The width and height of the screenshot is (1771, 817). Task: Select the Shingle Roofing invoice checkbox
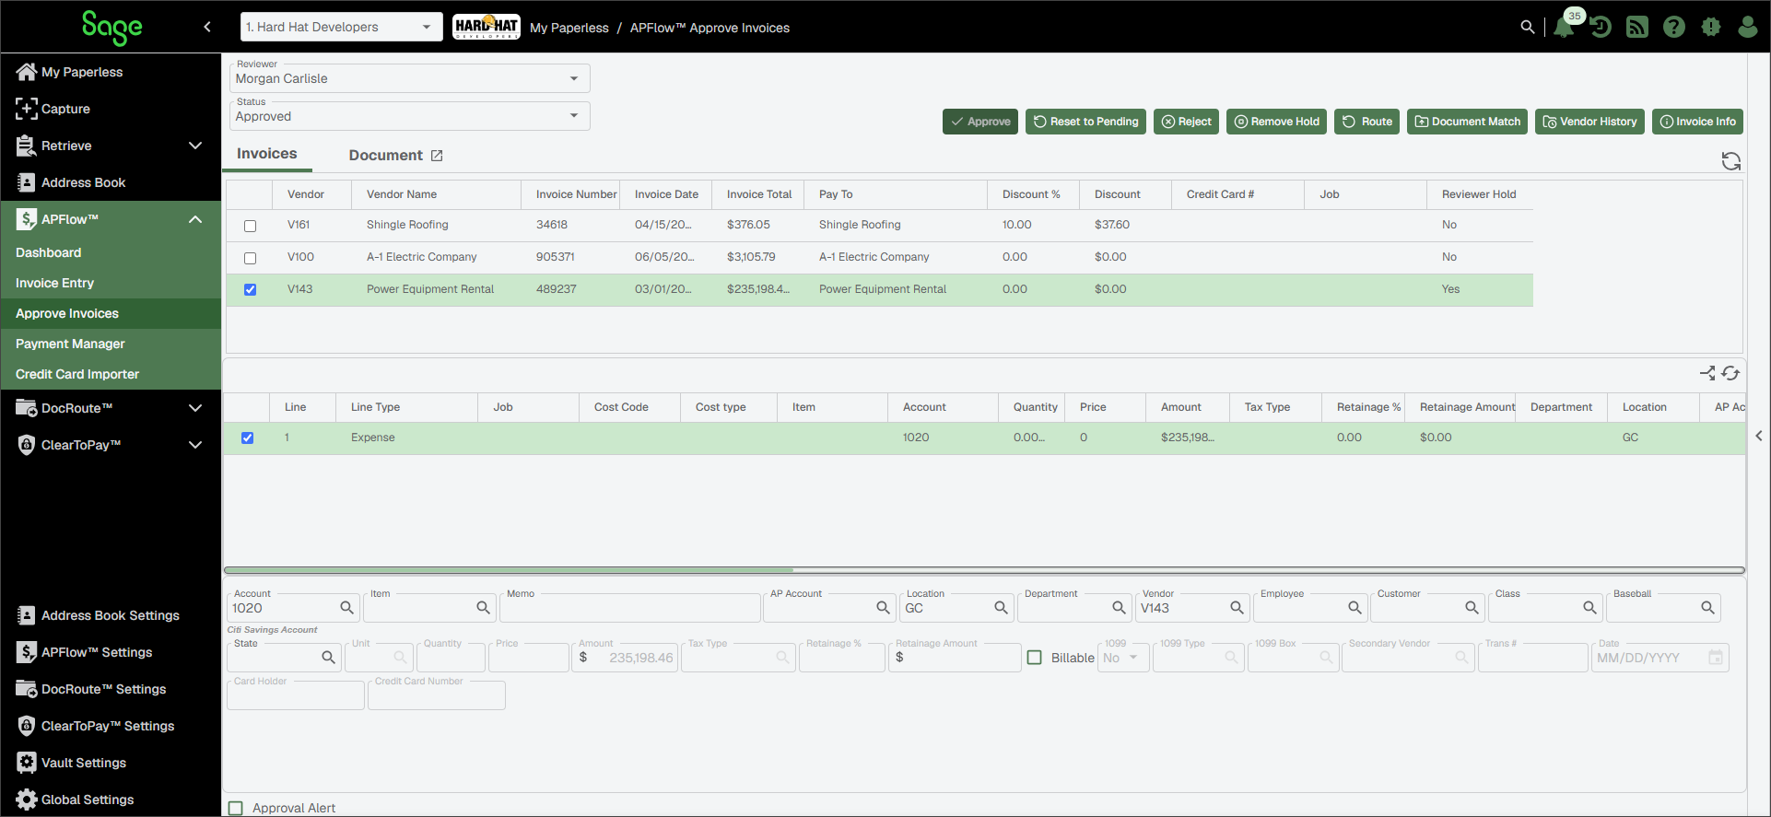click(x=250, y=226)
